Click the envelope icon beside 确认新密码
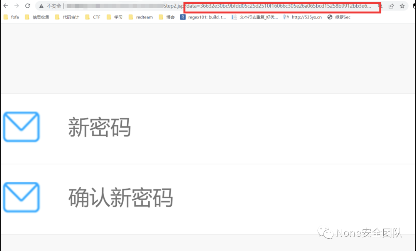Image resolution: width=416 pixels, height=251 pixels. pyautogui.click(x=21, y=197)
